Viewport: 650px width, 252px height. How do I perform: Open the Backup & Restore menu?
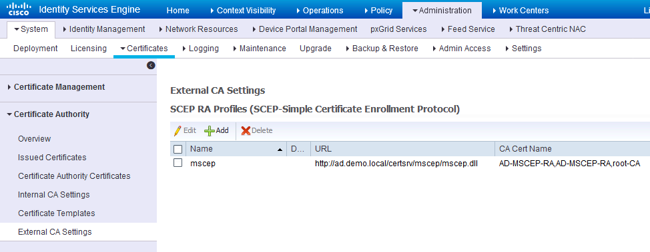click(382, 49)
